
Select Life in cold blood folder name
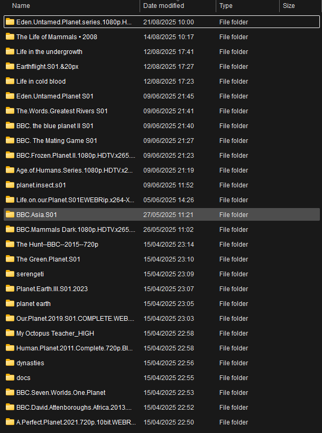[41, 82]
